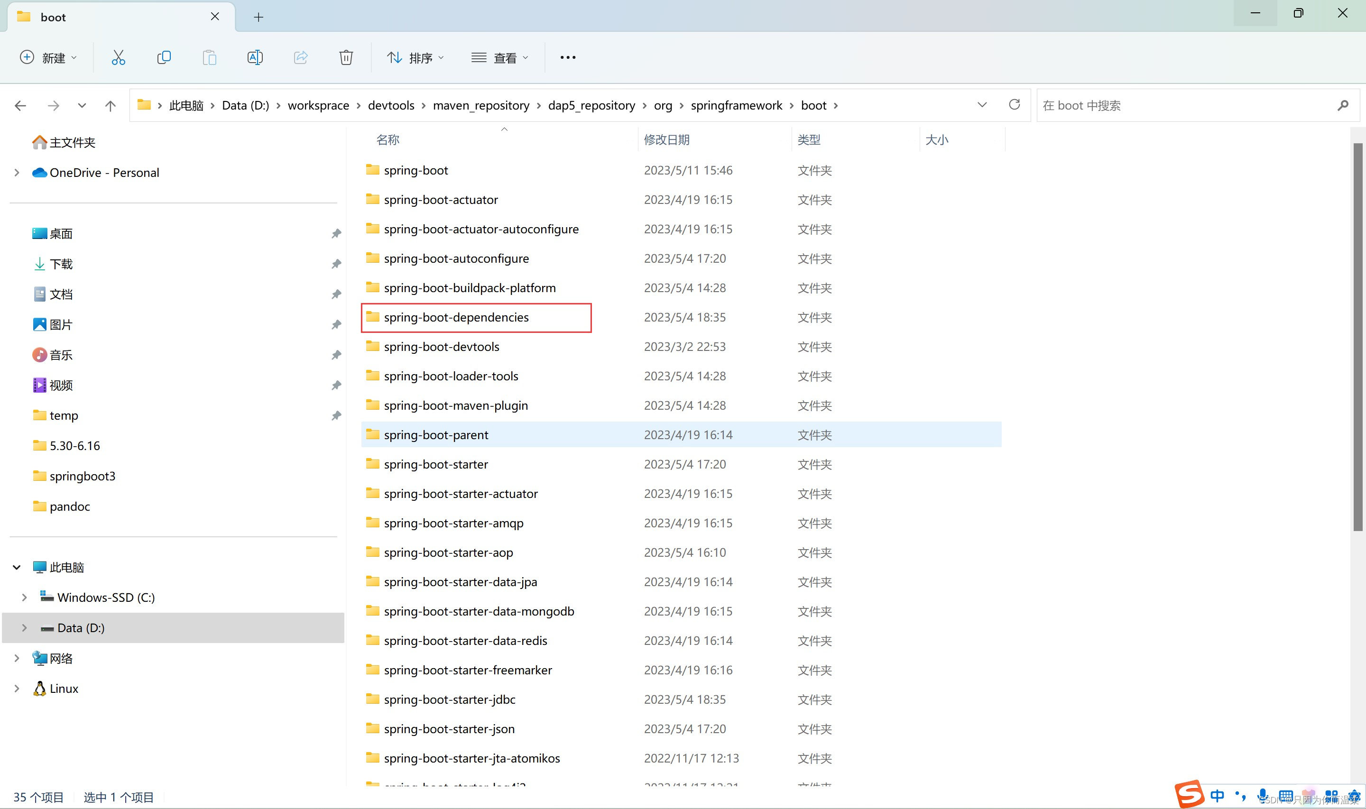The width and height of the screenshot is (1366, 809).
Task: Expand the OneDrive - Personal node
Action: pos(15,173)
